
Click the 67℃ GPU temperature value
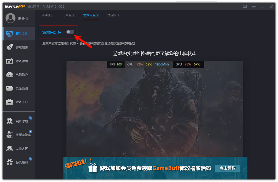[197, 64]
